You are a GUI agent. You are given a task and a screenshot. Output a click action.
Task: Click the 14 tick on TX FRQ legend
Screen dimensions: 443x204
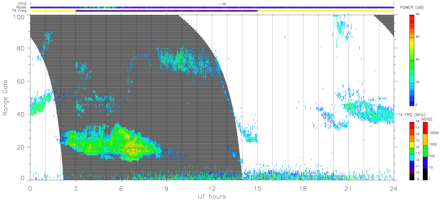(417, 147)
